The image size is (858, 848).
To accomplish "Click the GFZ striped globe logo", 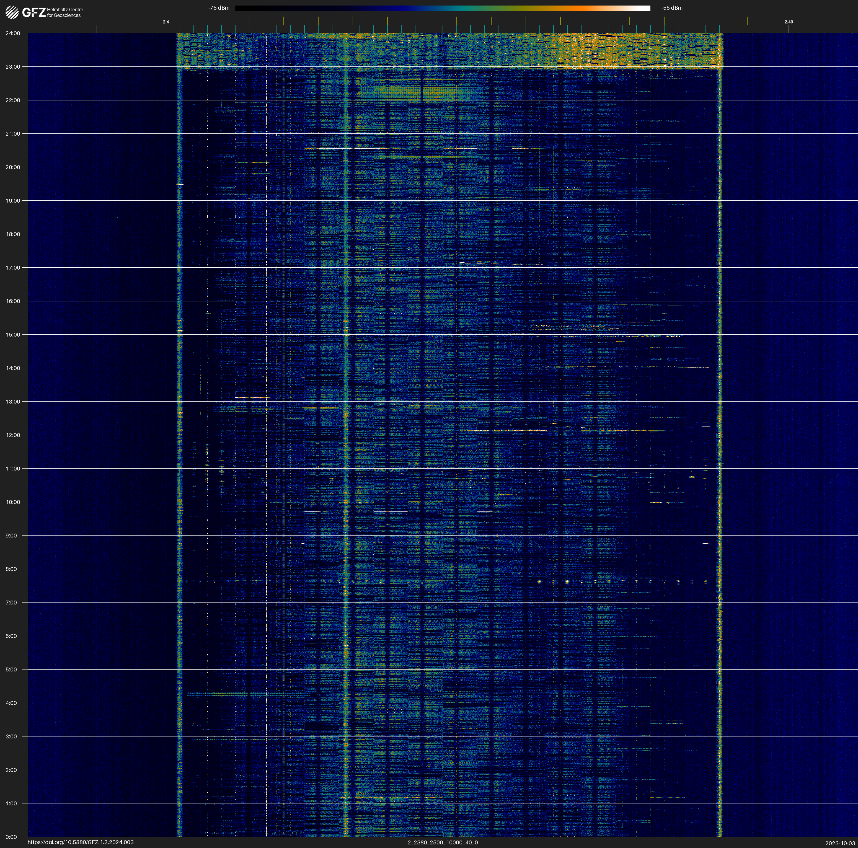I will [12, 12].
